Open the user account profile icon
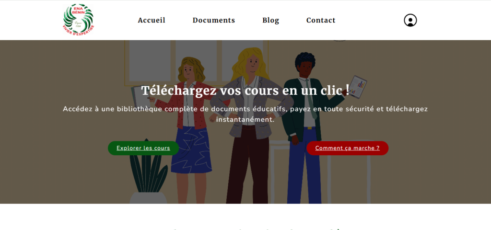The height and width of the screenshot is (230, 491). [410, 20]
